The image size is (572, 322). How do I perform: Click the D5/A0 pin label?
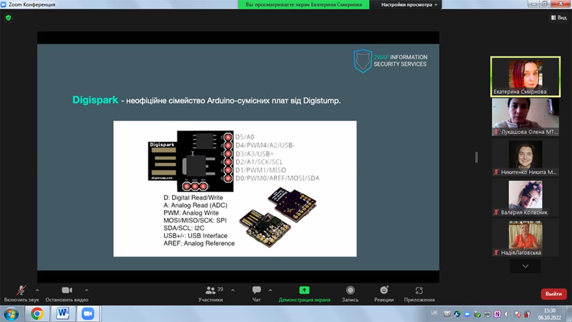coord(245,137)
